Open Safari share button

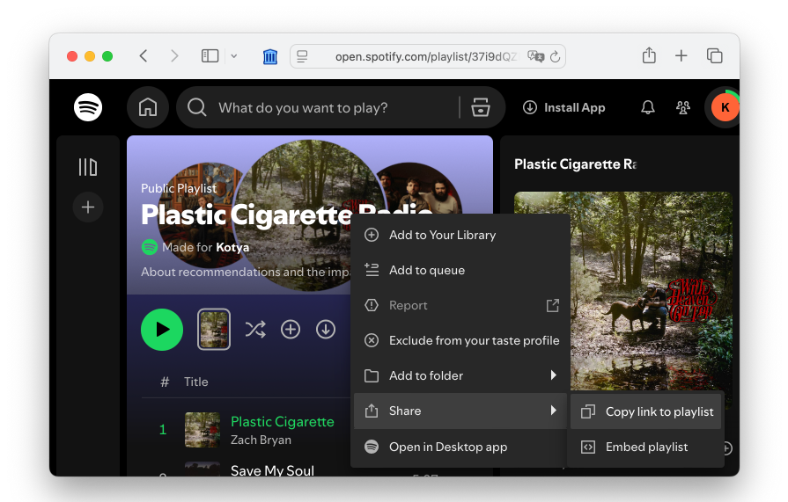click(x=649, y=55)
